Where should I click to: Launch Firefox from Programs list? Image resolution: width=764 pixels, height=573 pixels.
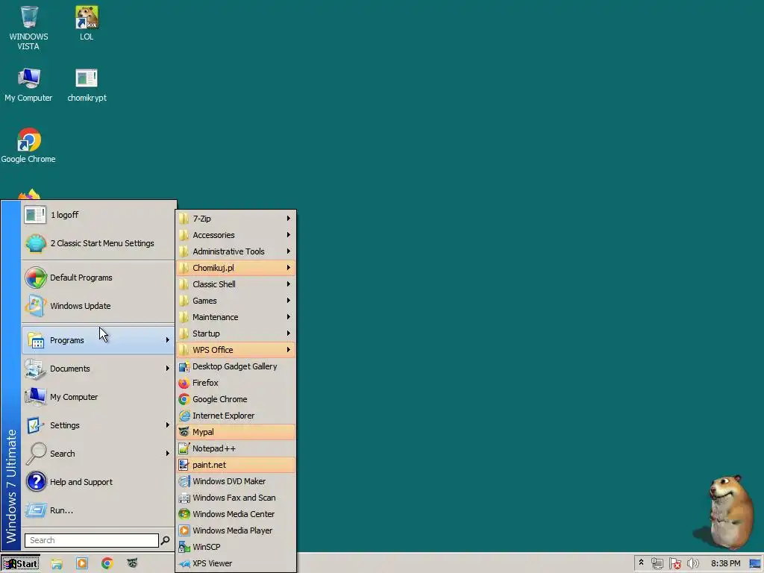[237, 383]
